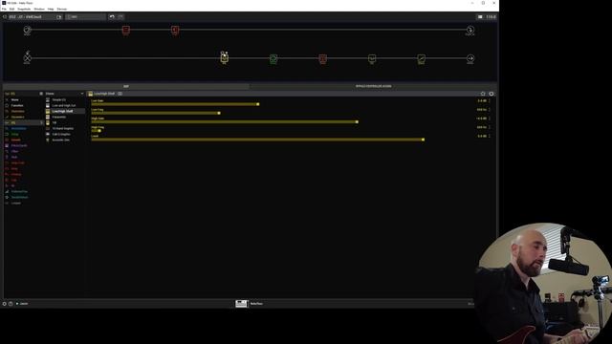The width and height of the screenshot is (612, 344).
Task: Click the save preset icon
Action: pos(59,17)
